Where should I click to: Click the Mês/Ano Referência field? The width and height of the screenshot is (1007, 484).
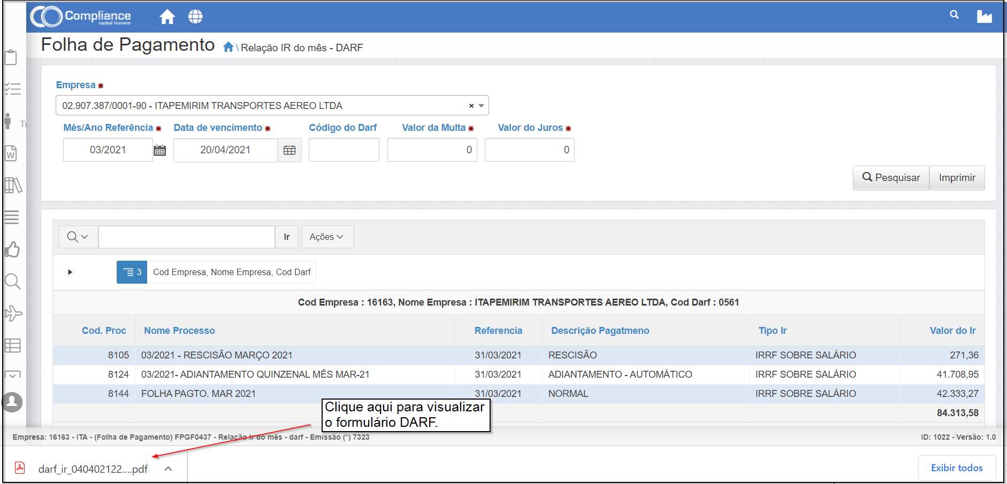(x=108, y=150)
